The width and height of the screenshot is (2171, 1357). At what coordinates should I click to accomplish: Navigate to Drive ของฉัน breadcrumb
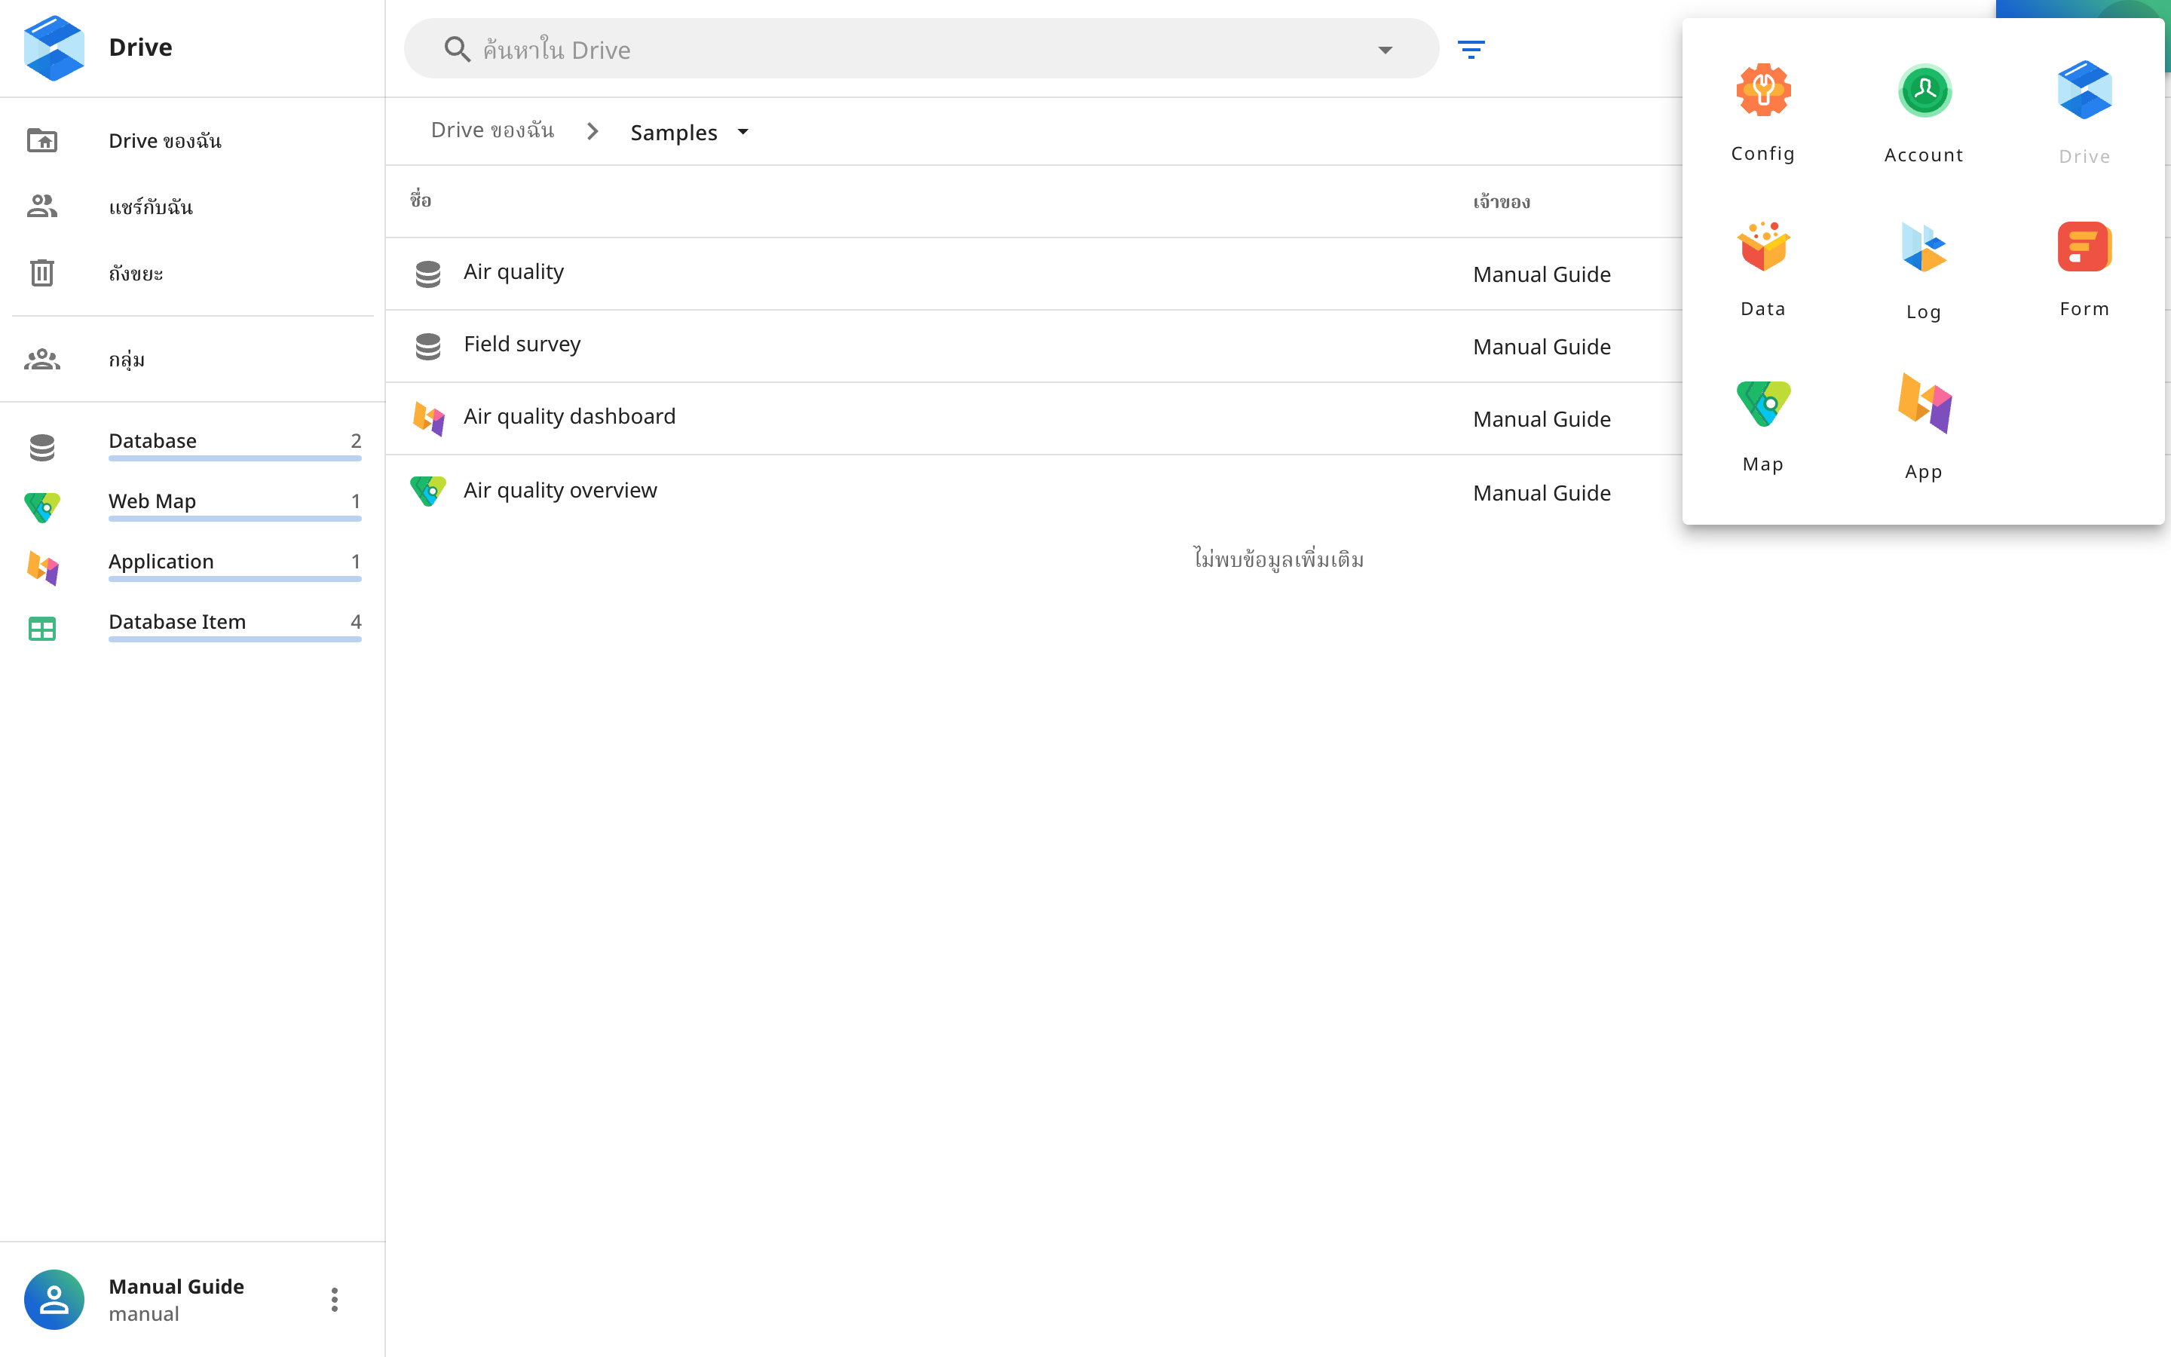[x=492, y=130]
